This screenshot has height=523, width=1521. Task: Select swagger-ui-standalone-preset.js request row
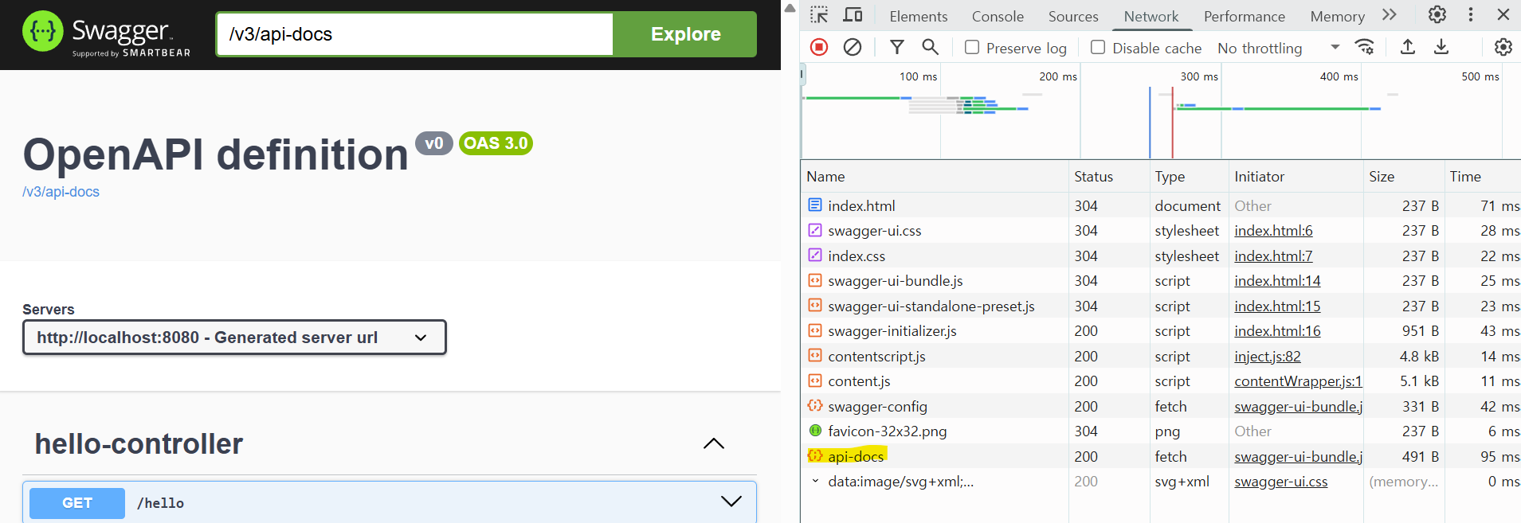pyautogui.click(x=1161, y=306)
